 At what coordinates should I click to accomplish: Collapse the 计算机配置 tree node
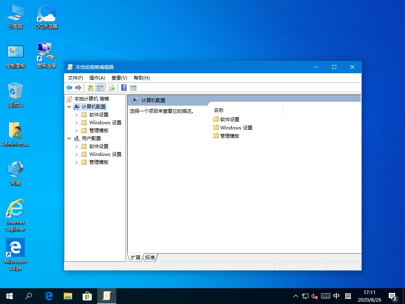click(x=69, y=106)
